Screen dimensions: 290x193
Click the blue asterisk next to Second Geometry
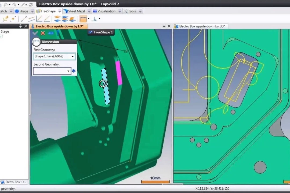tap(74, 71)
